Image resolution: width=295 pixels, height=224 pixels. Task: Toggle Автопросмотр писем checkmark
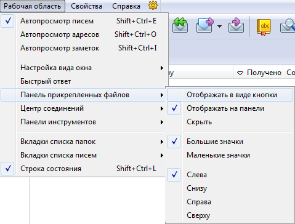point(8,21)
